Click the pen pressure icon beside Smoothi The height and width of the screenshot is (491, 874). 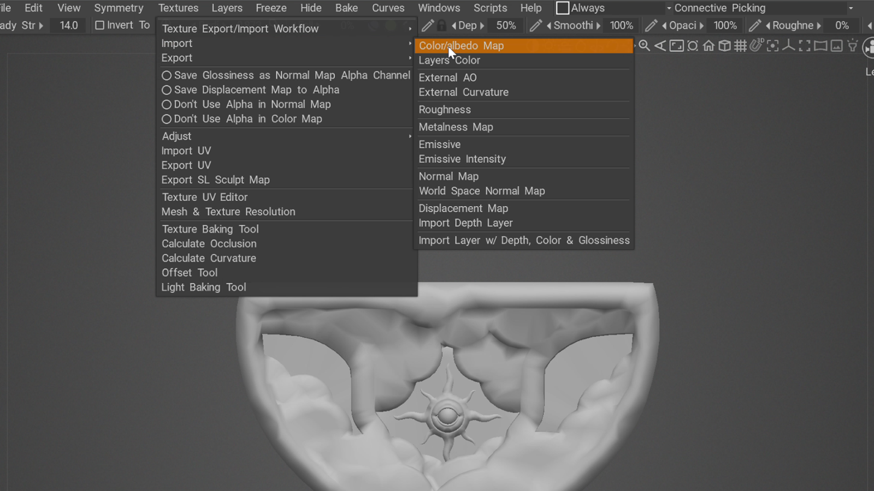(x=536, y=25)
